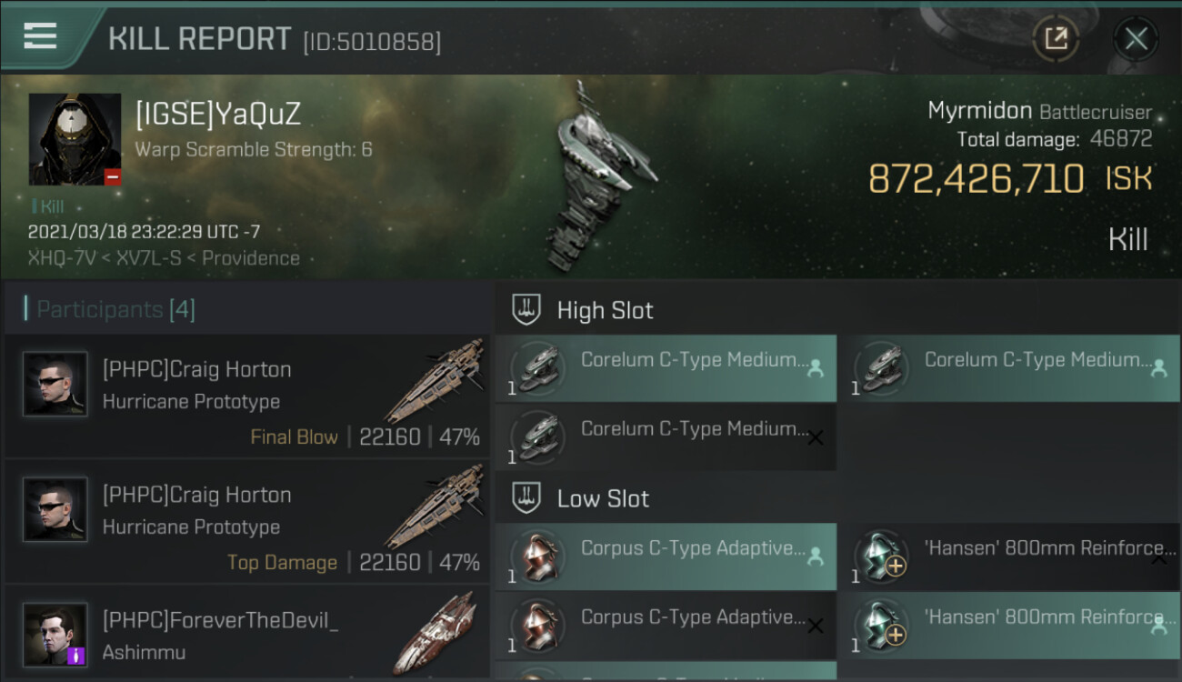Select first Corpus C-Type Adaptive module icon
The height and width of the screenshot is (682, 1182).
[537, 556]
